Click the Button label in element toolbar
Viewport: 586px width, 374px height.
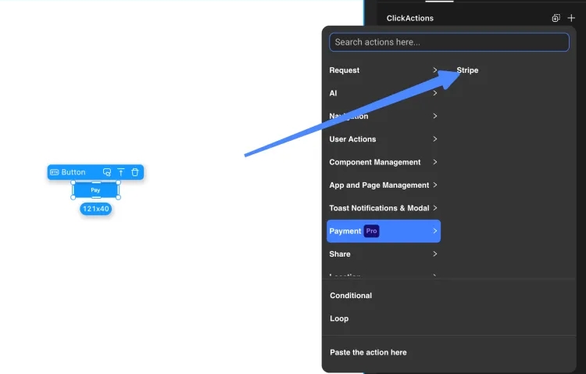click(73, 172)
